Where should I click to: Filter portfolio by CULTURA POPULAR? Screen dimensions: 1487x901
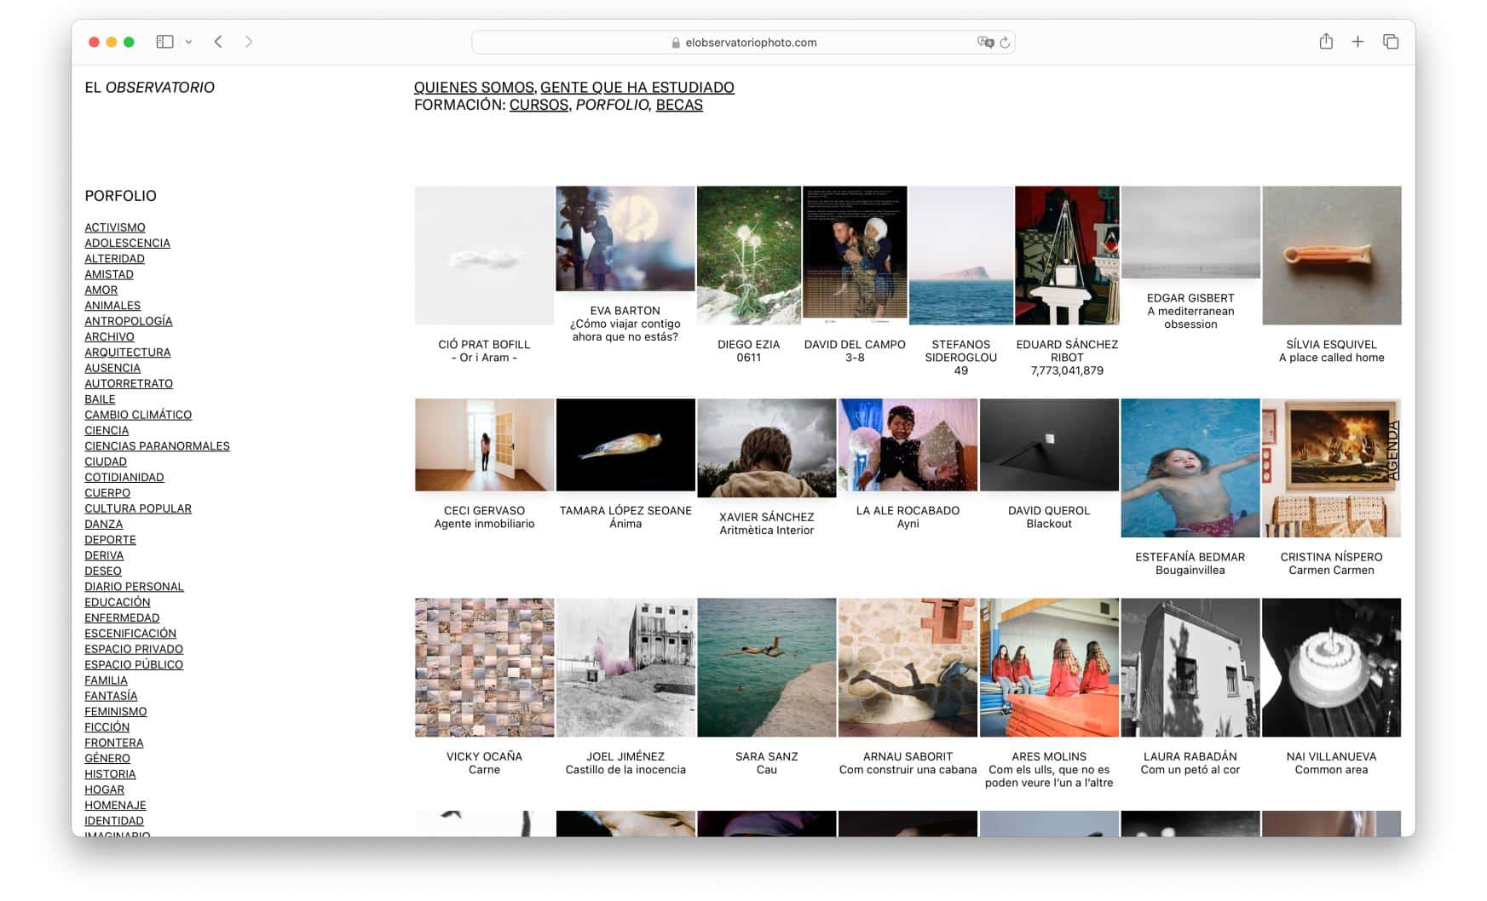(138, 508)
